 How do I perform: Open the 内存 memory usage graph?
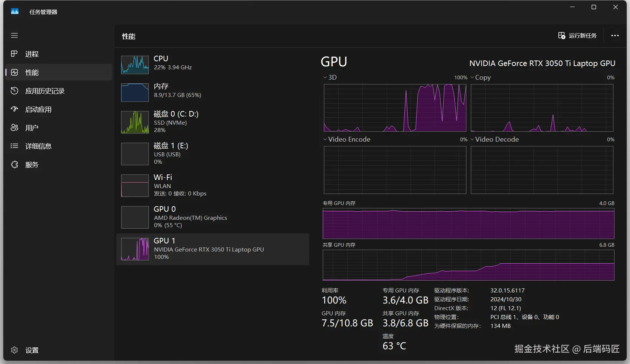point(135,92)
